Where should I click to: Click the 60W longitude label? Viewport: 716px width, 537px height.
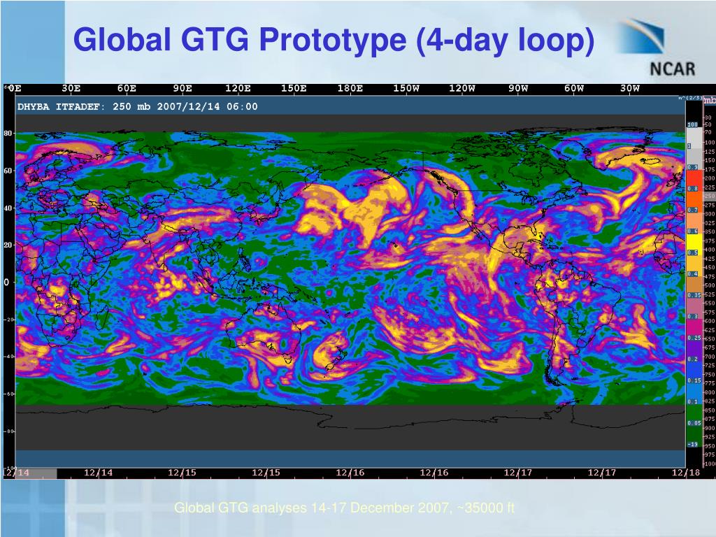574,88
